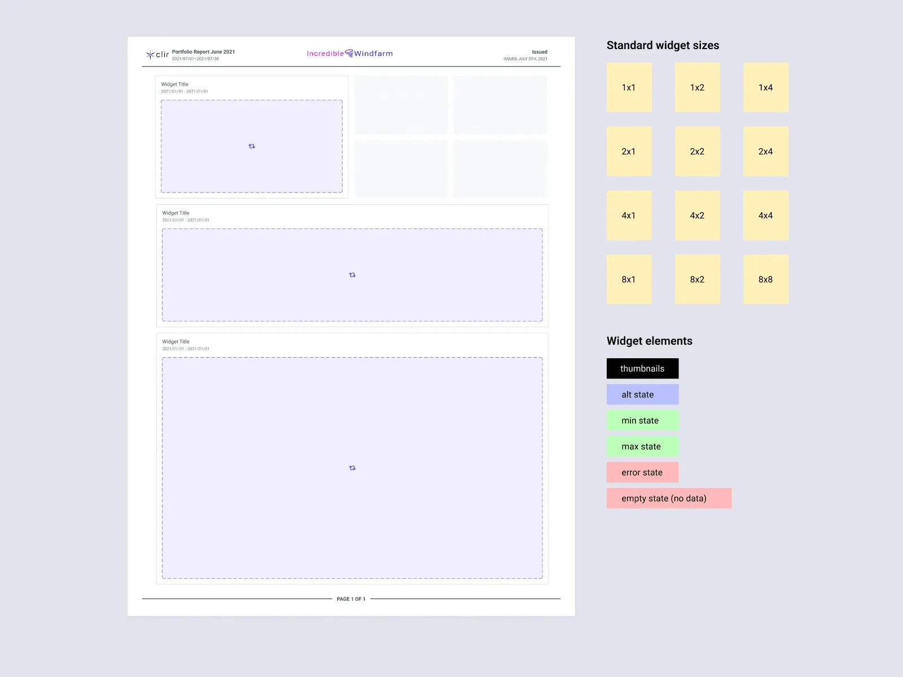The image size is (903, 677).
Task: Click Portfolio Report June 2021 title
Action: pos(203,51)
